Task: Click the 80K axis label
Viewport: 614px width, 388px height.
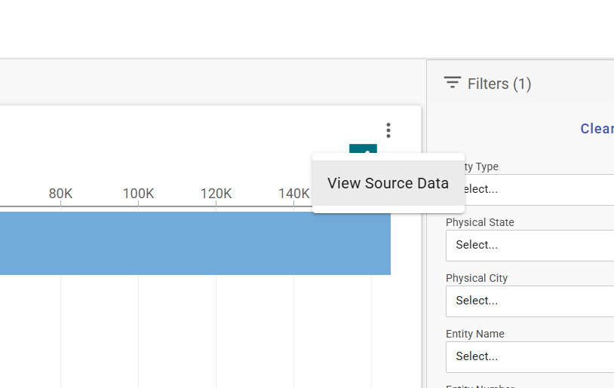Action: tap(60, 194)
